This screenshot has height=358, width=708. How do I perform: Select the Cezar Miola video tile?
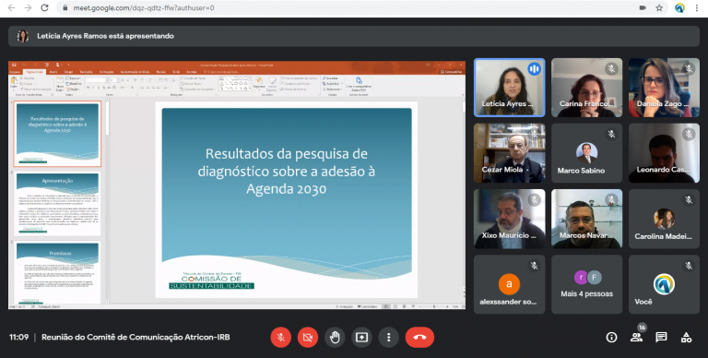point(509,153)
